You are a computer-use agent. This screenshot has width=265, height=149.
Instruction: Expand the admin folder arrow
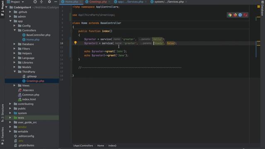pos(10,17)
